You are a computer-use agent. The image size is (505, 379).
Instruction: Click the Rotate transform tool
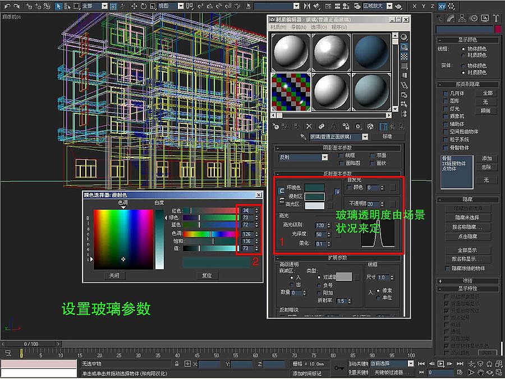(x=144, y=6)
